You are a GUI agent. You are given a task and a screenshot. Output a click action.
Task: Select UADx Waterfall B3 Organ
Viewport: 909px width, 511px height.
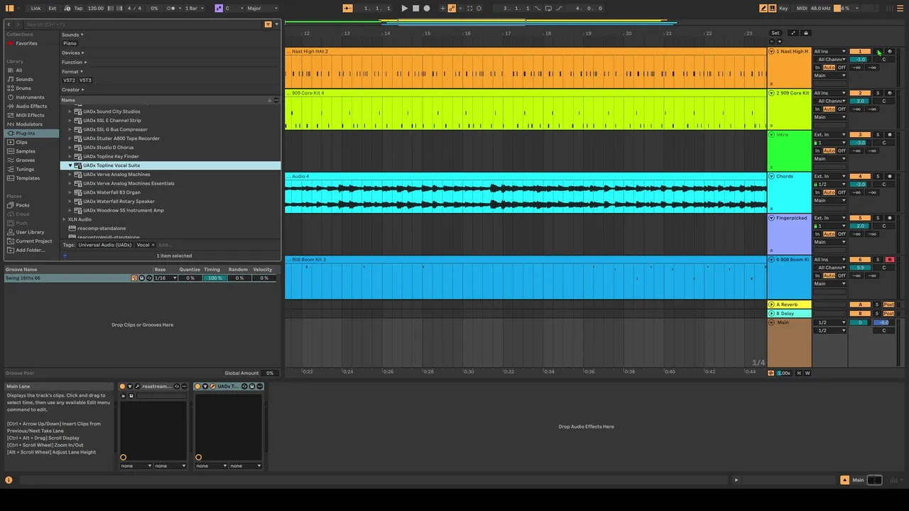[111, 192]
